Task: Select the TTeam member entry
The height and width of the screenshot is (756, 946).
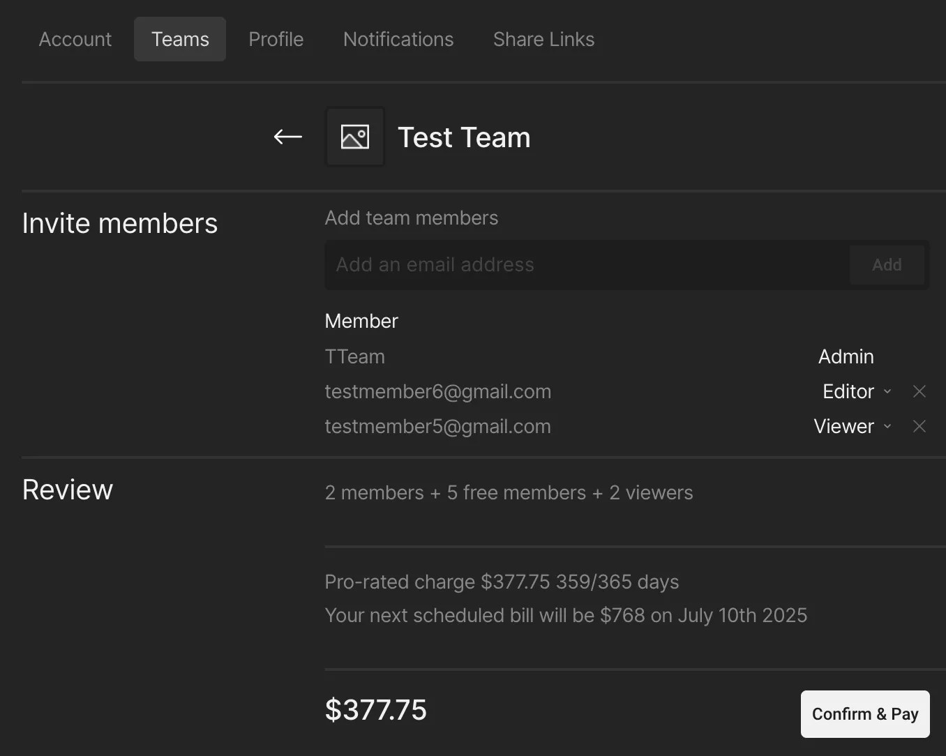Action: [x=354, y=356]
